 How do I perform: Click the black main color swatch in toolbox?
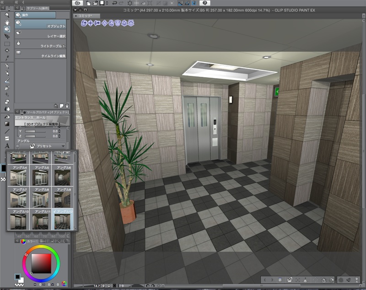(3, 168)
